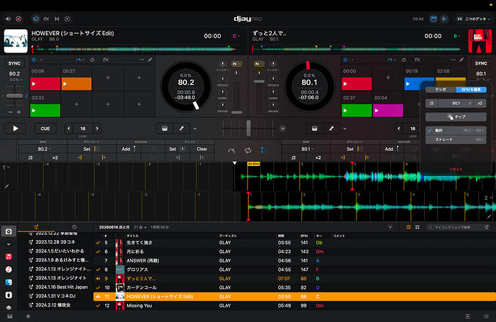Trigger deck 1 red cue pad 00:06
Viewport: 496px width, 322px height.
coord(45,84)
